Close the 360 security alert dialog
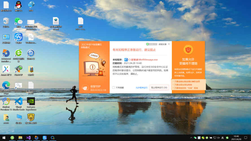Screen dimensions: 251x141 (x=169, y=44)
